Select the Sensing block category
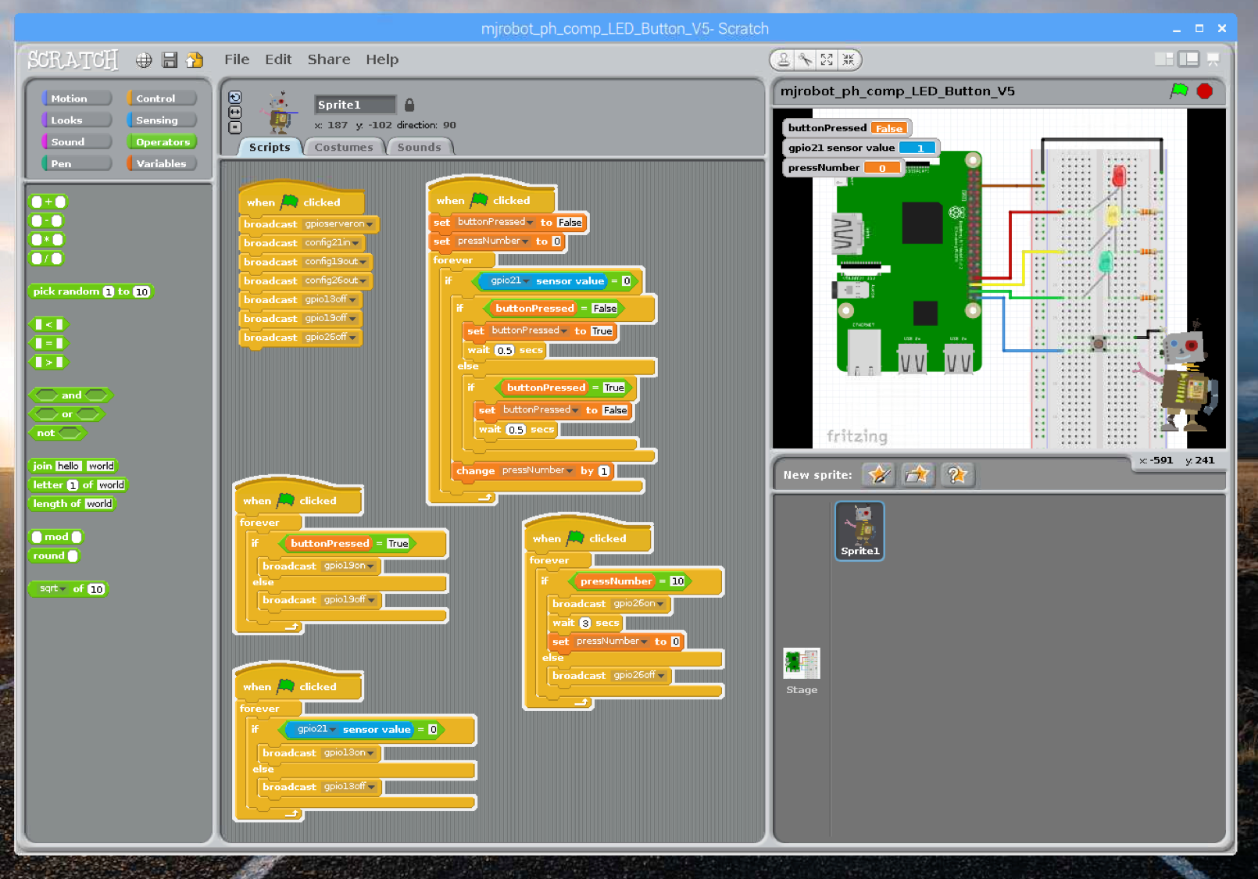Viewport: 1258px width, 879px height. (159, 120)
